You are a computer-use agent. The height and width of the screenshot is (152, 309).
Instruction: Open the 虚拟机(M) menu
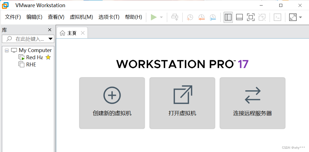click(x=82, y=17)
